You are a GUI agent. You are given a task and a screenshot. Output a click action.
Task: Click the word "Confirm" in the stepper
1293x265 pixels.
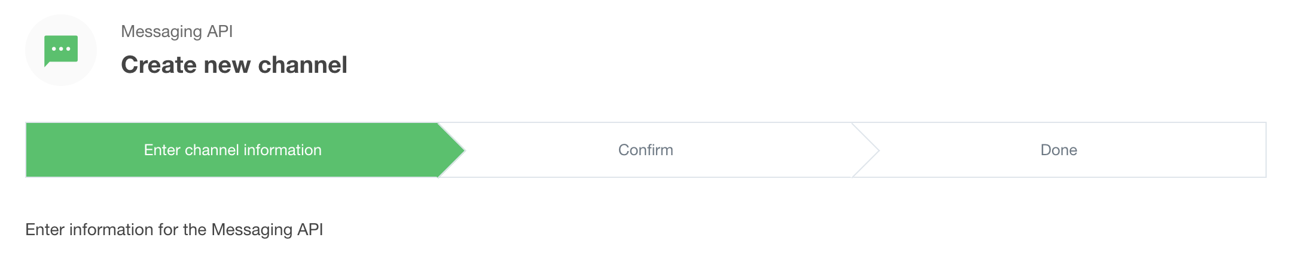click(x=645, y=150)
